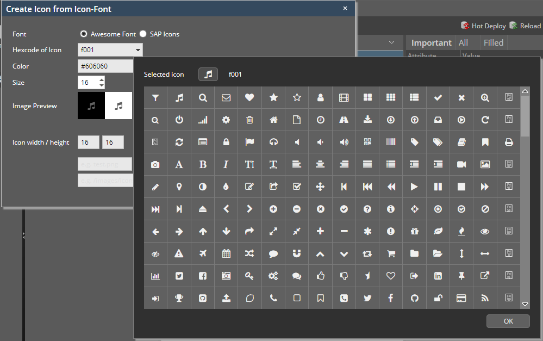Click the Reload button

click(525, 25)
